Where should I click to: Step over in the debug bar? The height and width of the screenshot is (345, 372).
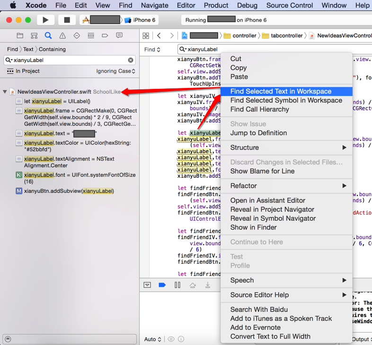click(x=193, y=285)
